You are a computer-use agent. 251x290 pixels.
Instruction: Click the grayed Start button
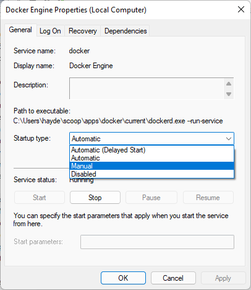(40, 198)
